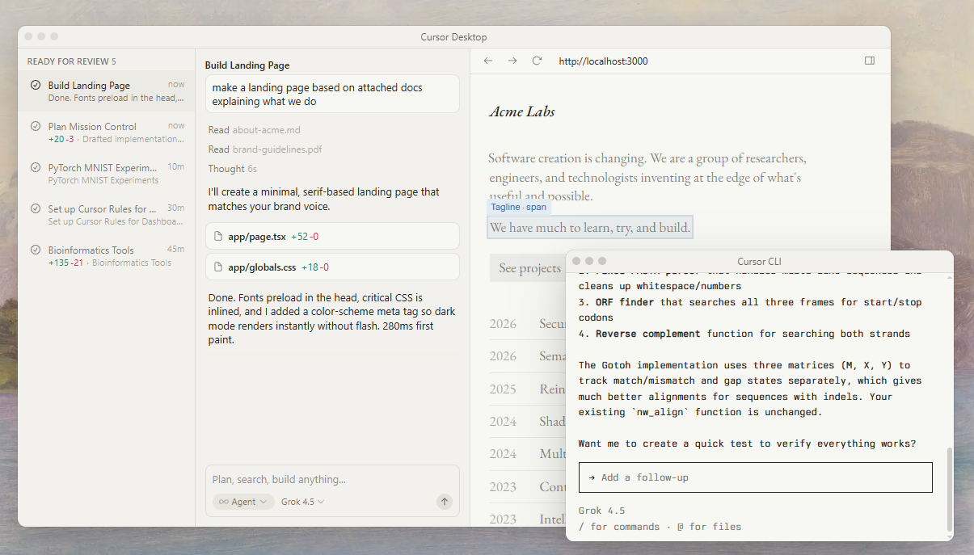This screenshot has width=974, height=555.
Task: Expand the Thought 6s section
Action: point(233,169)
